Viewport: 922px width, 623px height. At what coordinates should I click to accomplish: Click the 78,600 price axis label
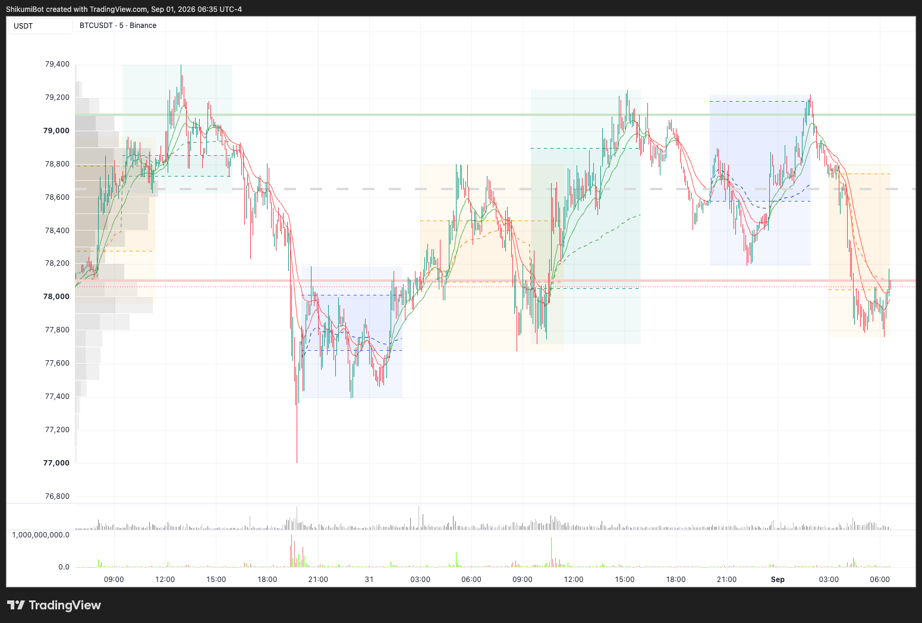coord(57,197)
